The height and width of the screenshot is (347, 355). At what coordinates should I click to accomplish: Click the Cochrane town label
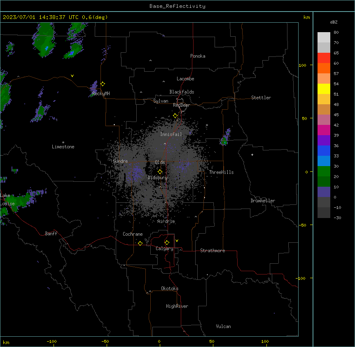[133, 234]
